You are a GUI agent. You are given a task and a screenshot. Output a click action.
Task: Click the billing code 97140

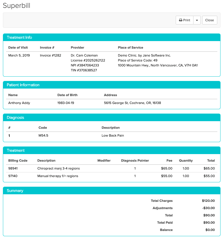pyautogui.click(x=14, y=176)
